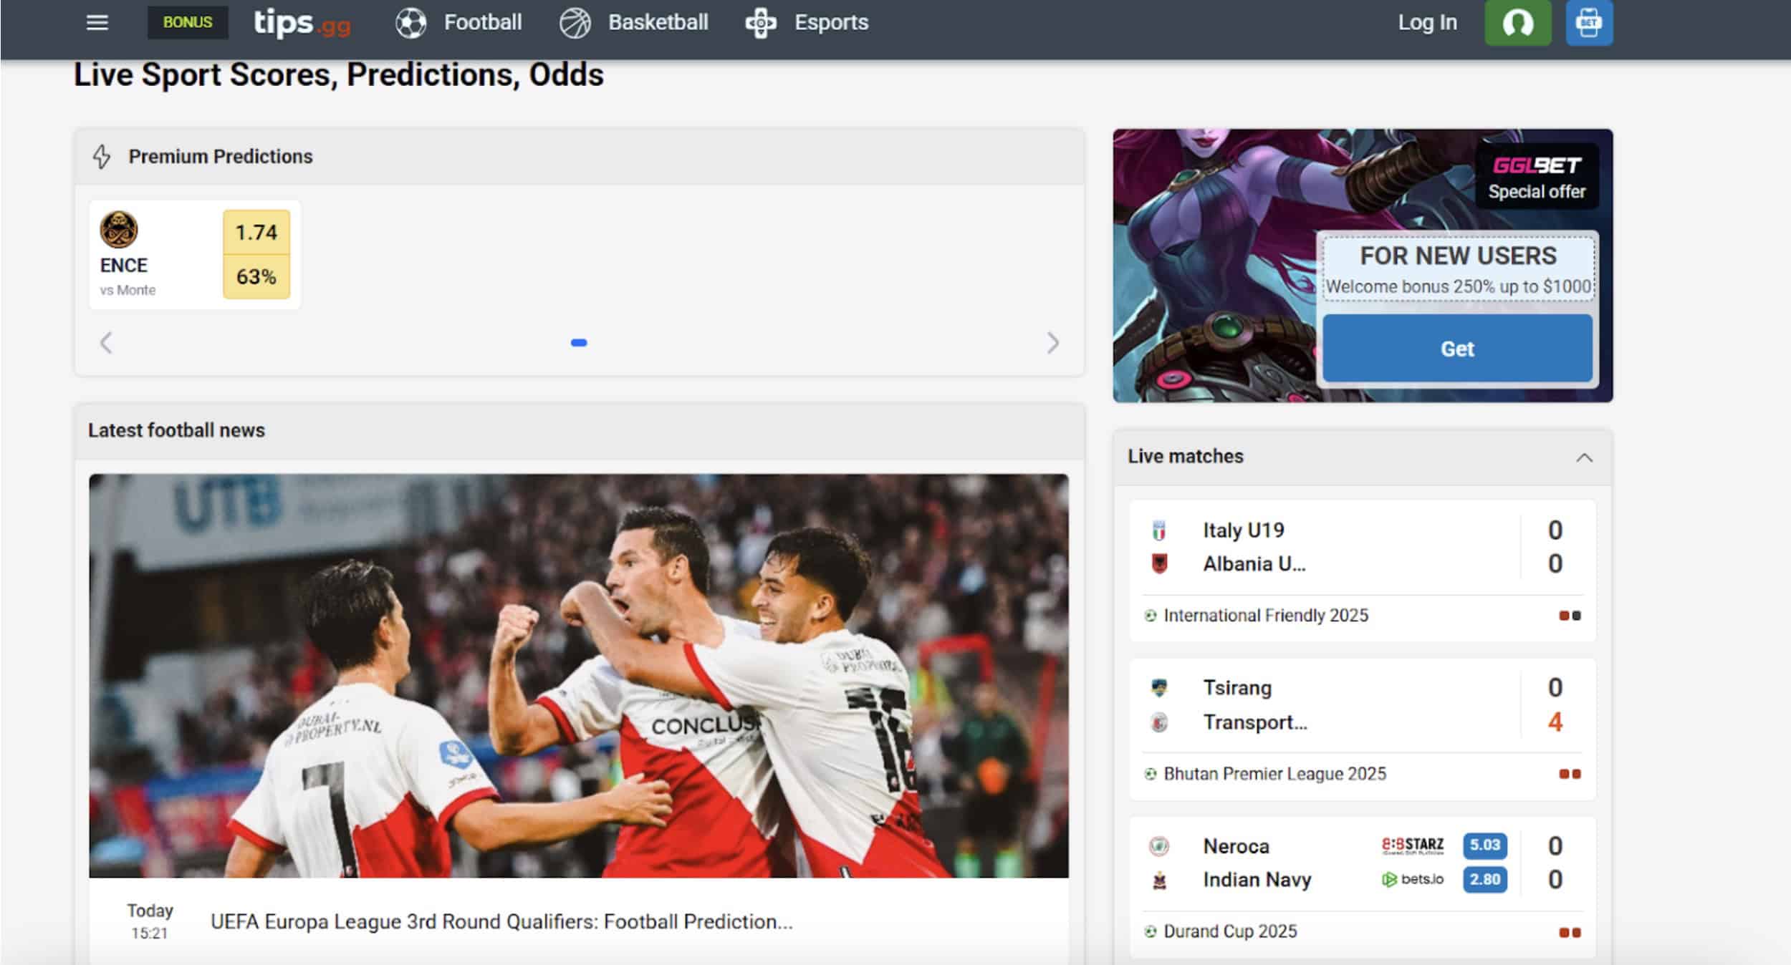This screenshot has width=1791, height=965.
Task: Click the ENCE team logo
Action: pyautogui.click(x=118, y=230)
